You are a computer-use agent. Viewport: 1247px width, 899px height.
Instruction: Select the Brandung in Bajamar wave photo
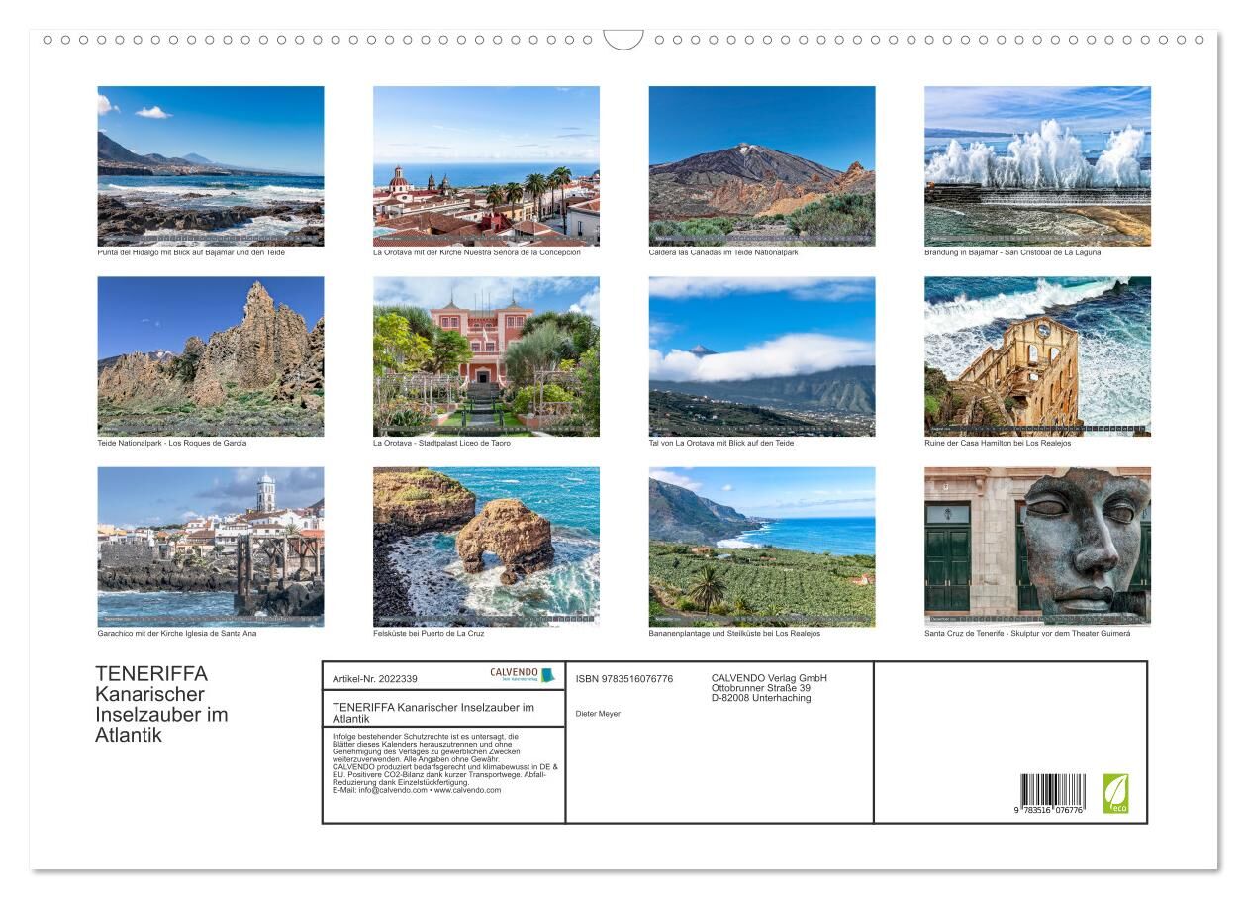click(1037, 165)
